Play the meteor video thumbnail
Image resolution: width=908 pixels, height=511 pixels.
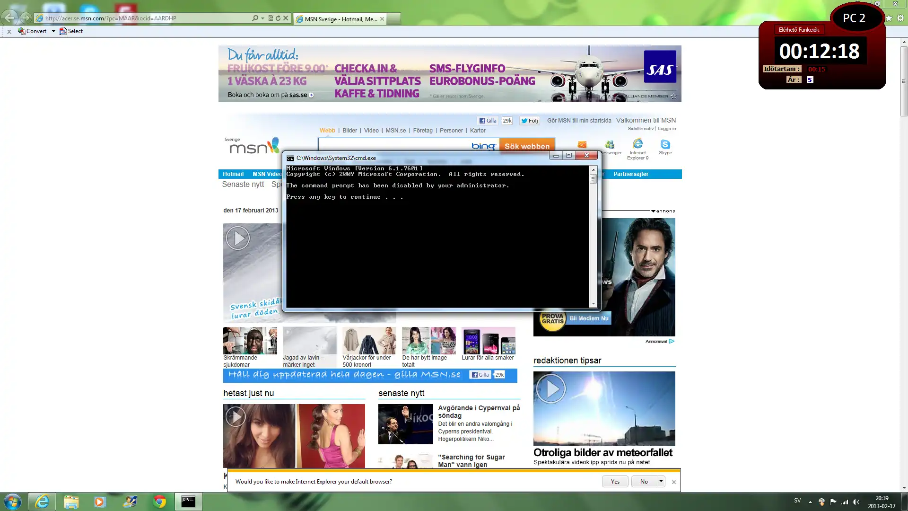(x=550, y=388)
